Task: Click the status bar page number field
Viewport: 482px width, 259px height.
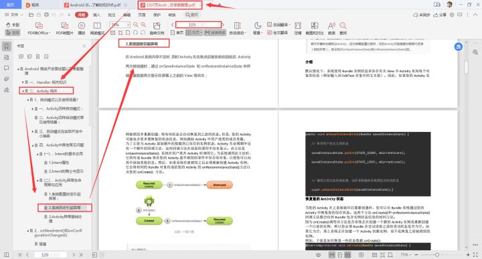Action: tap(50, 255)
